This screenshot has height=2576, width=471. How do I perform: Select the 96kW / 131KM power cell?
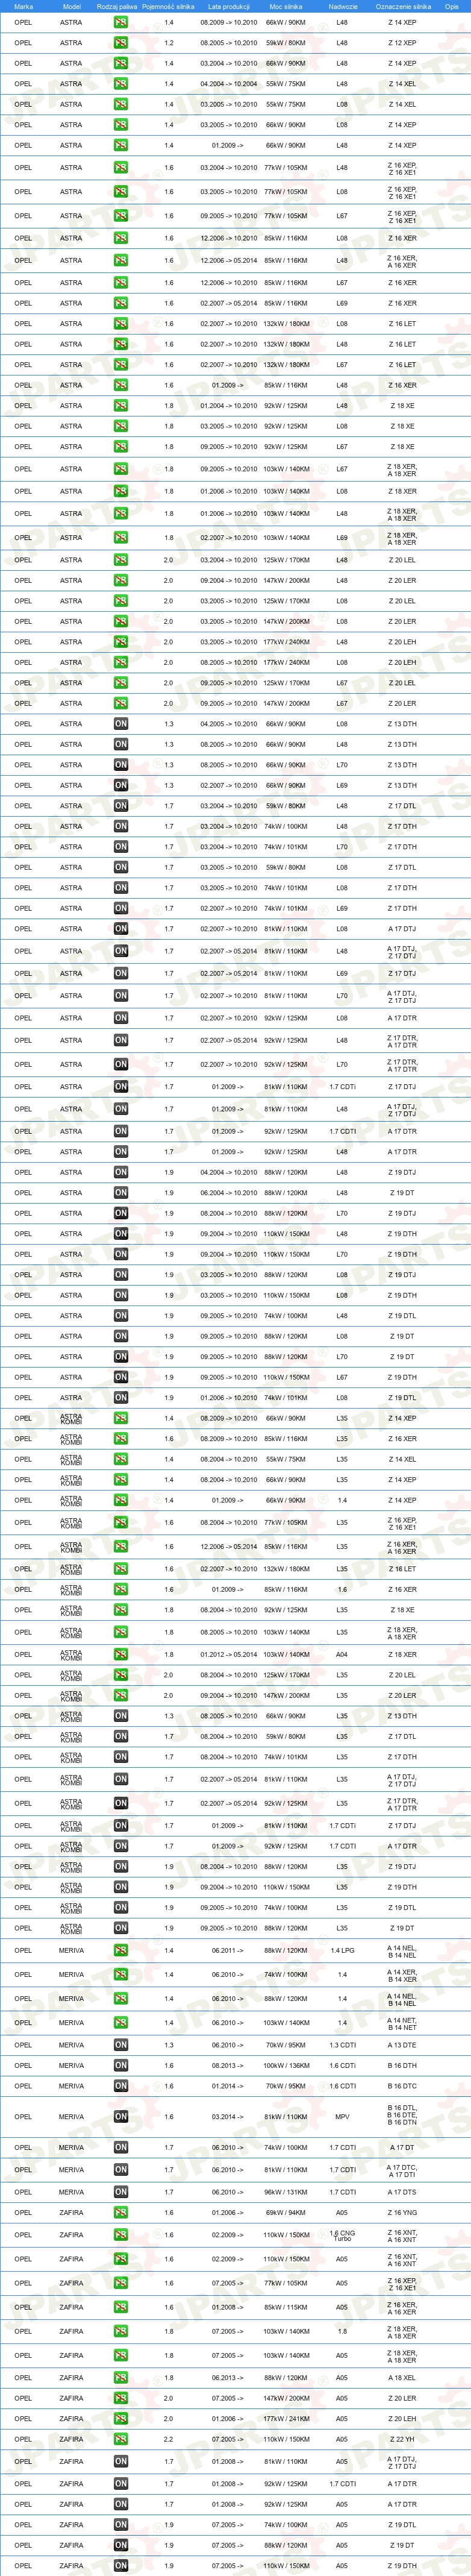click(286, 2192)
